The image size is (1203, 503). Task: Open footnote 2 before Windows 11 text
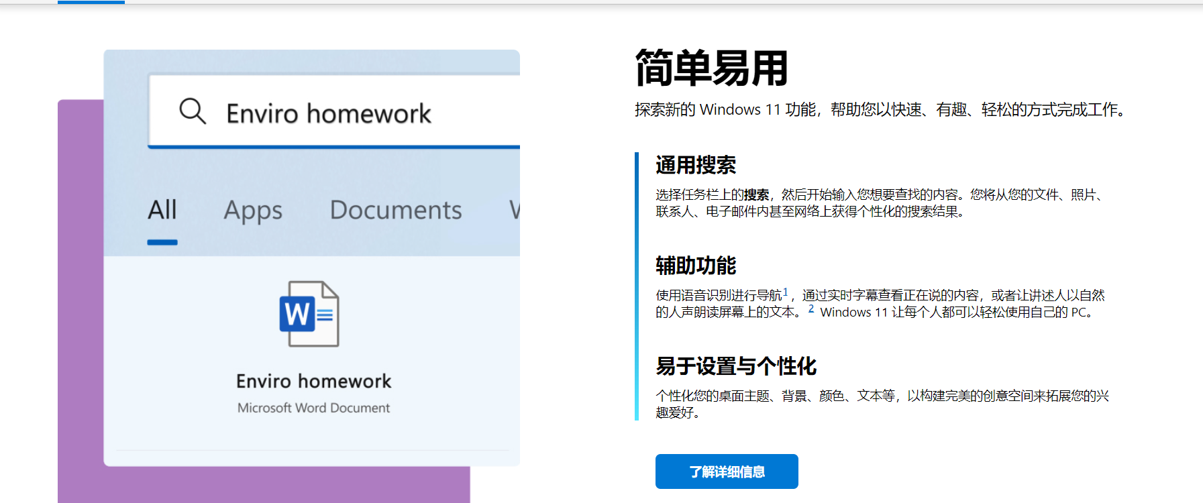click(x=811, y=309)
